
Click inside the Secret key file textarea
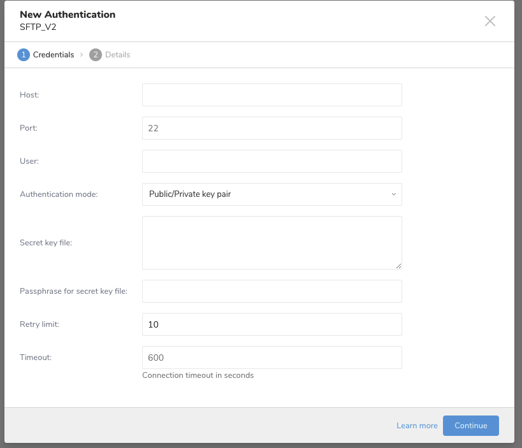pos(272,242)
